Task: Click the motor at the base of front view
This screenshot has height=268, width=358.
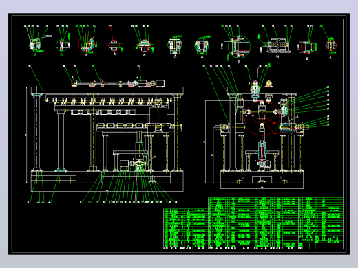Action: [125, 164]
